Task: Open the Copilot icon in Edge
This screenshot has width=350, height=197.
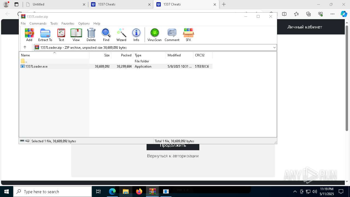Action: (x=344, y=14)
